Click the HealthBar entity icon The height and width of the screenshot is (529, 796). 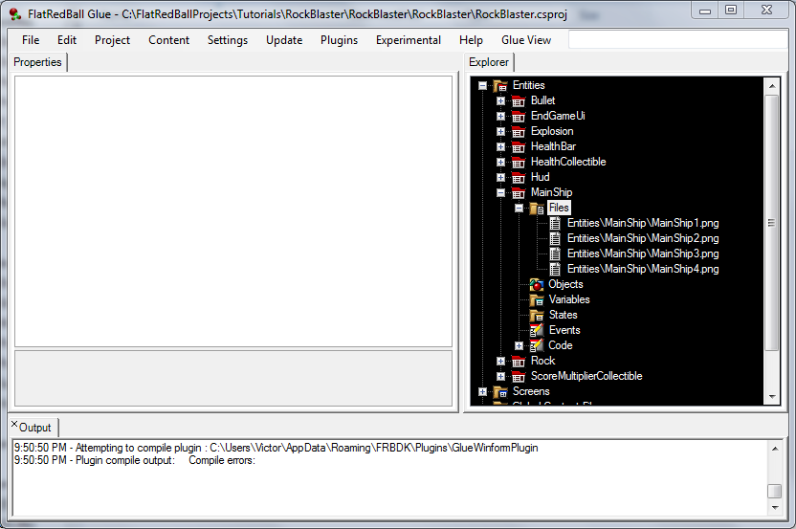click(x=519, y=146)
